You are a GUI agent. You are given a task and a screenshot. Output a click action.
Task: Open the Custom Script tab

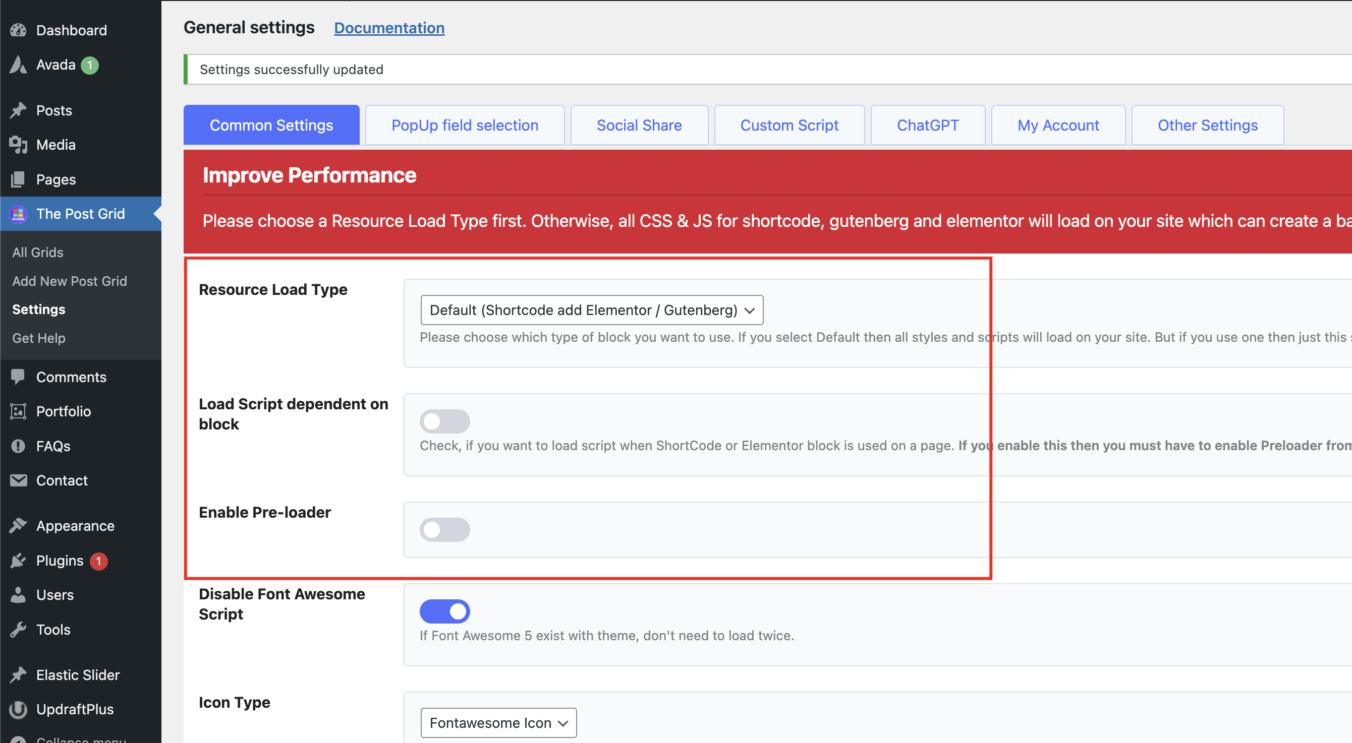pos(790,126)
